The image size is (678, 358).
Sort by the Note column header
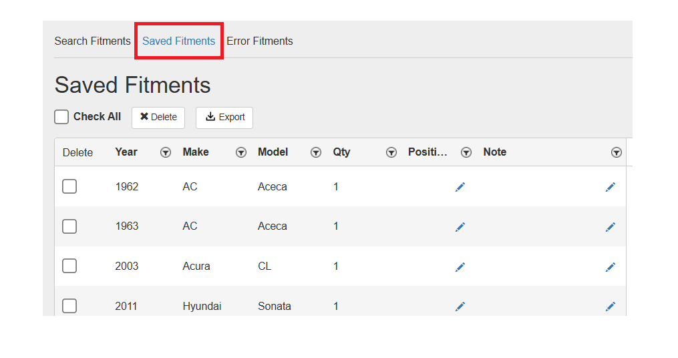[495, 152]
